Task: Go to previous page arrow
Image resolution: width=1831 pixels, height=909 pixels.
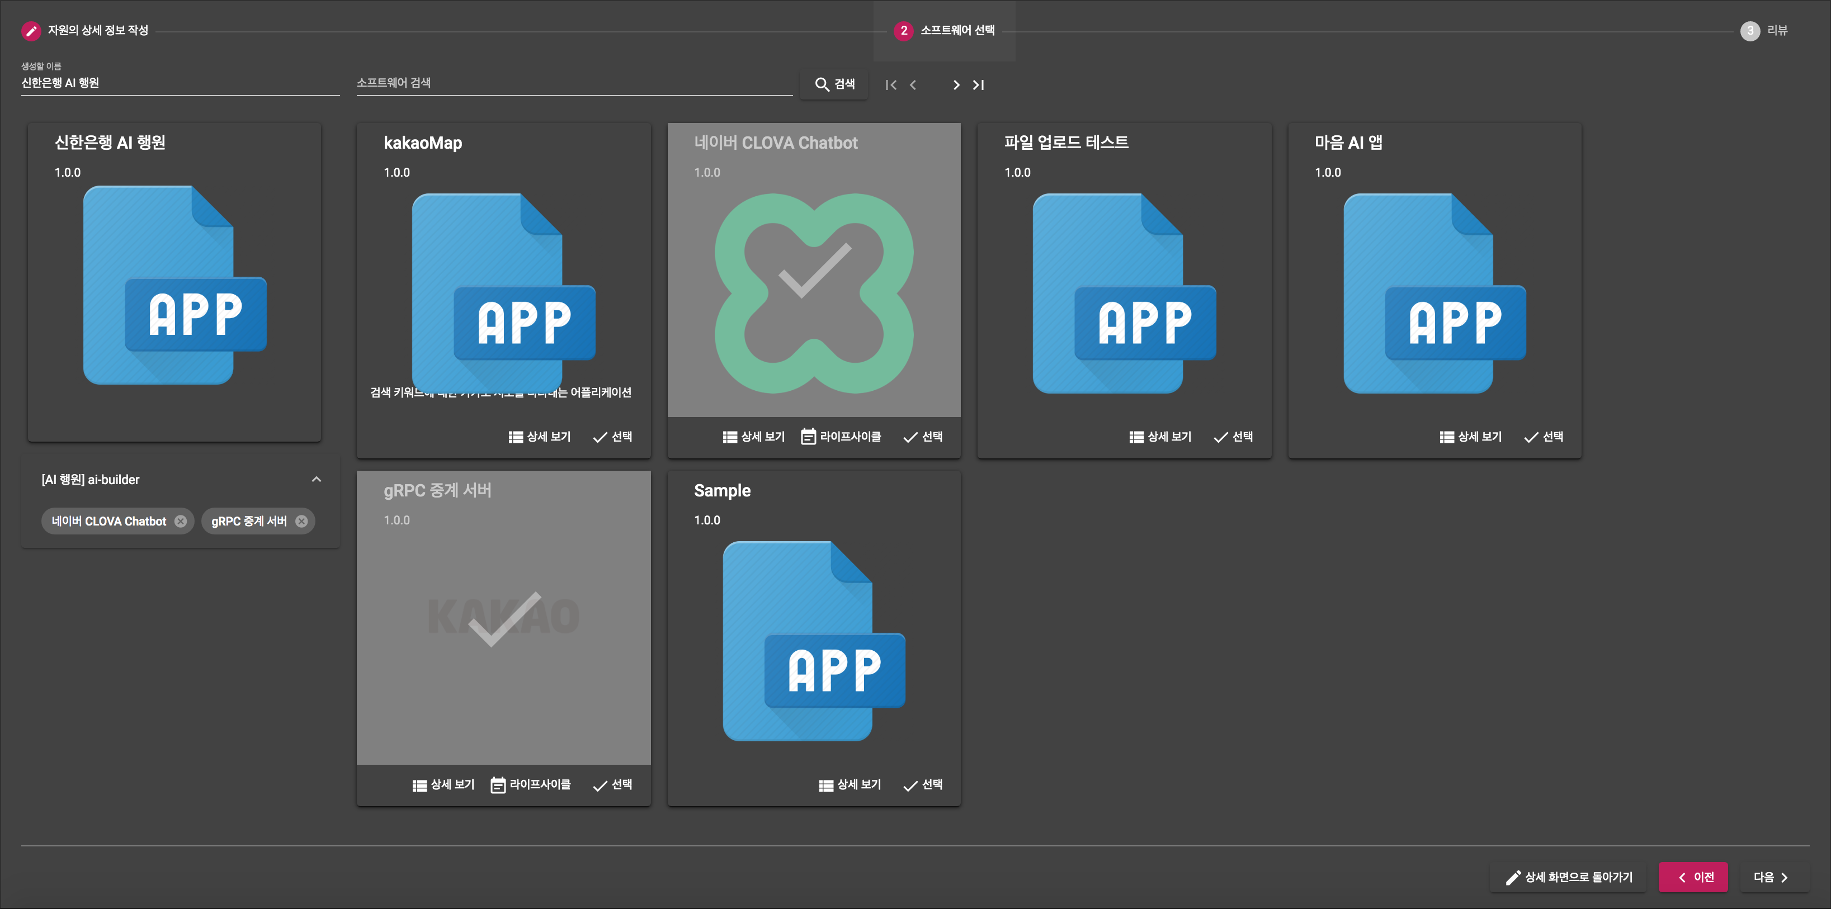Action: pos(913,84)
